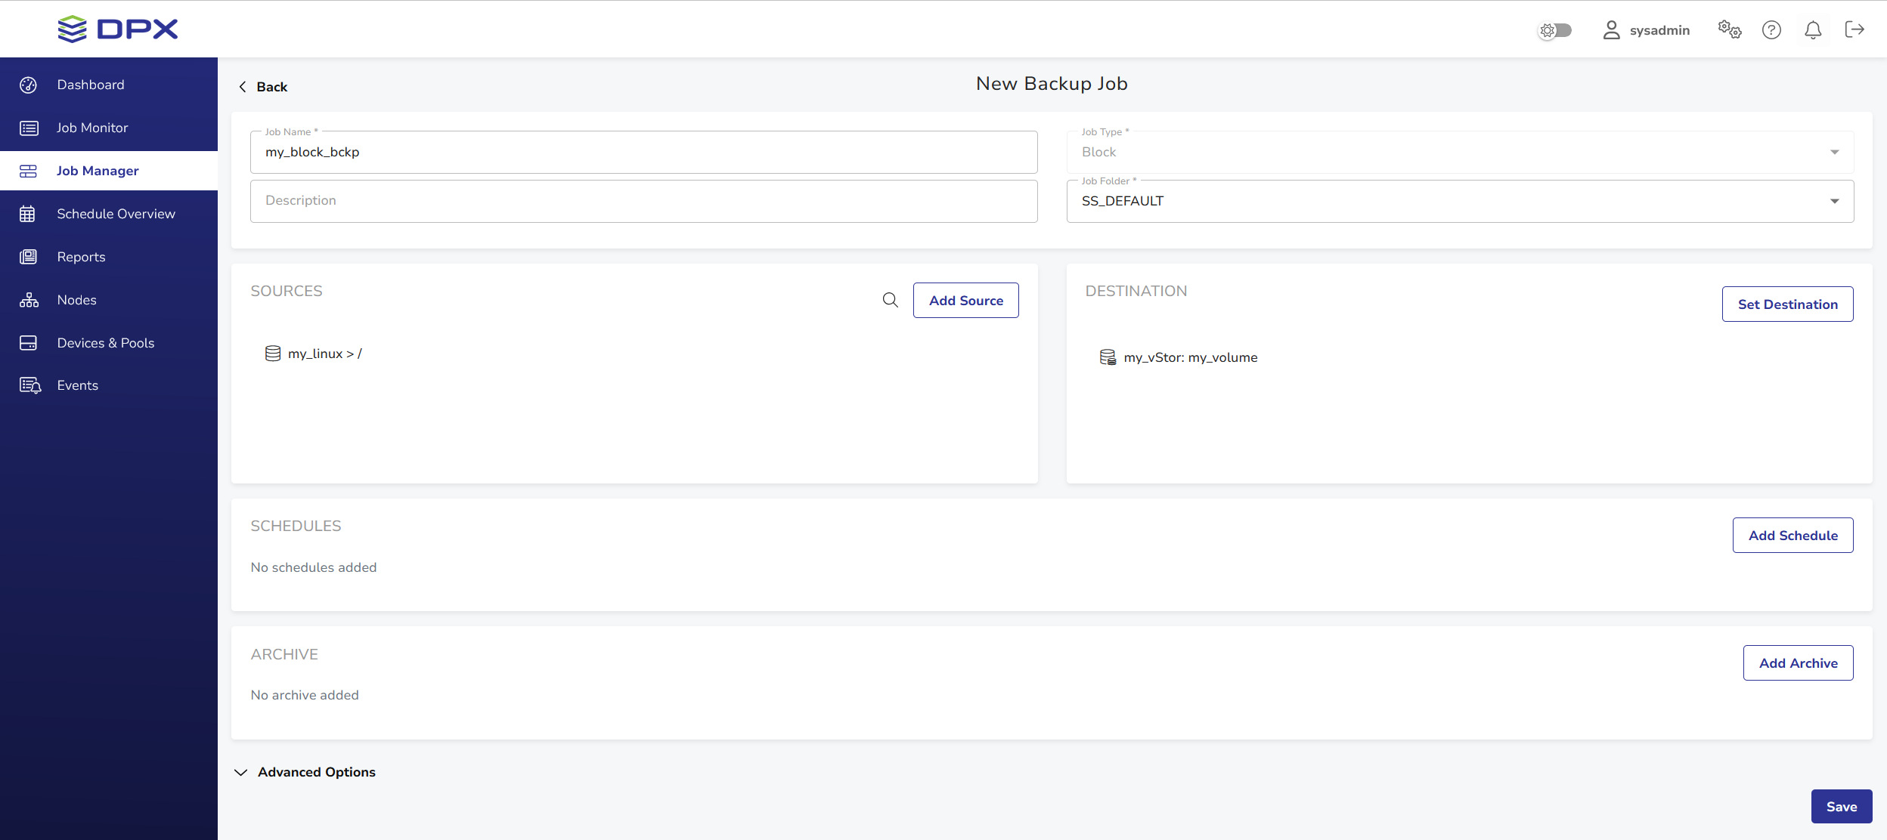Click the logout icon
This screenshot has width=1887, height=840.
[1854, 29]
